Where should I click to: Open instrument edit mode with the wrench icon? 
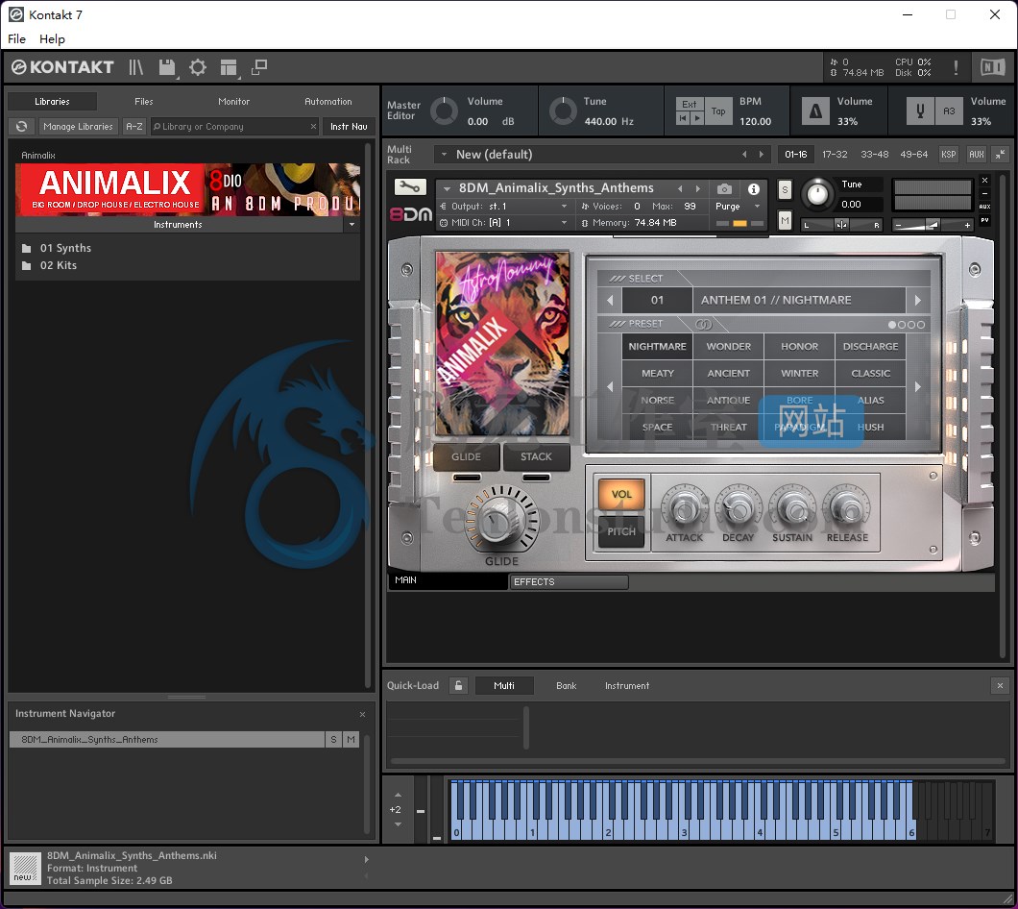410,187
